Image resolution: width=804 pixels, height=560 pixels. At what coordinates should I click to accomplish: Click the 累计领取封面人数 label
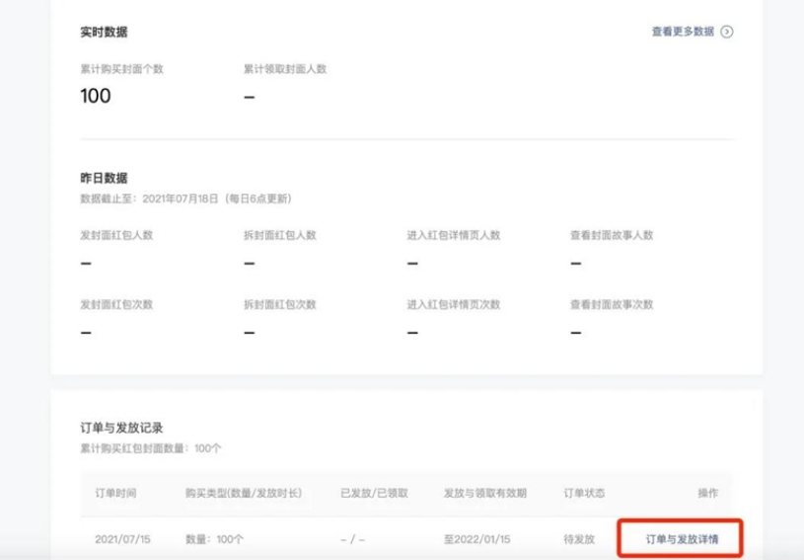pos(285,69)
